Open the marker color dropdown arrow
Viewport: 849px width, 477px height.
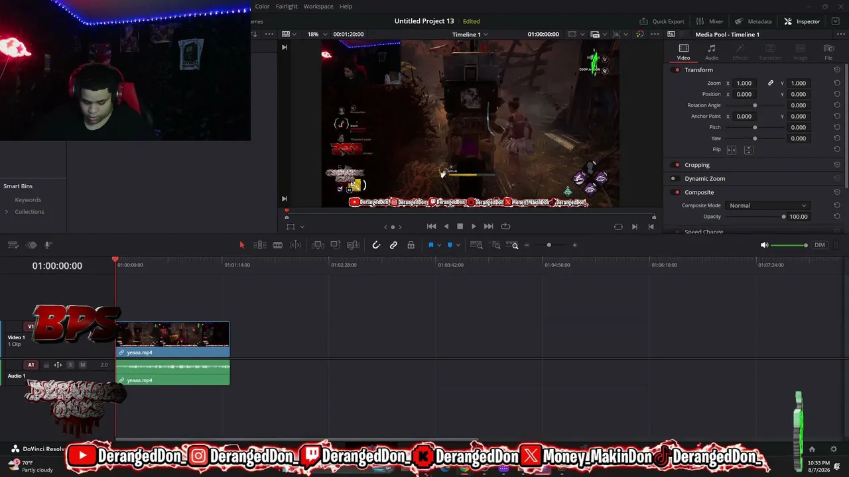458,245
